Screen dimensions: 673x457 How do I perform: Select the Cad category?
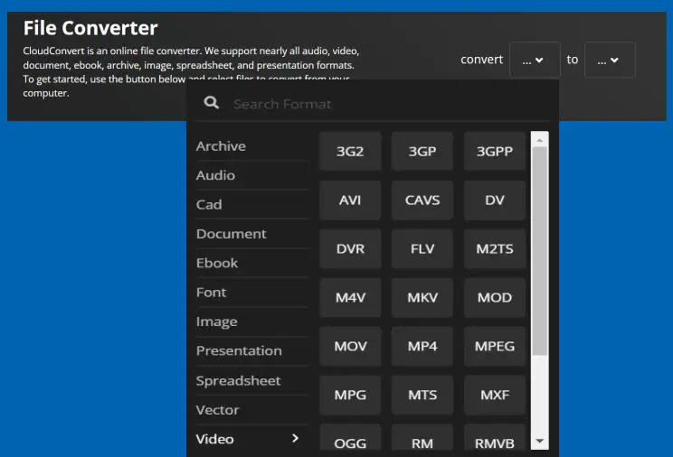(252, 204)
